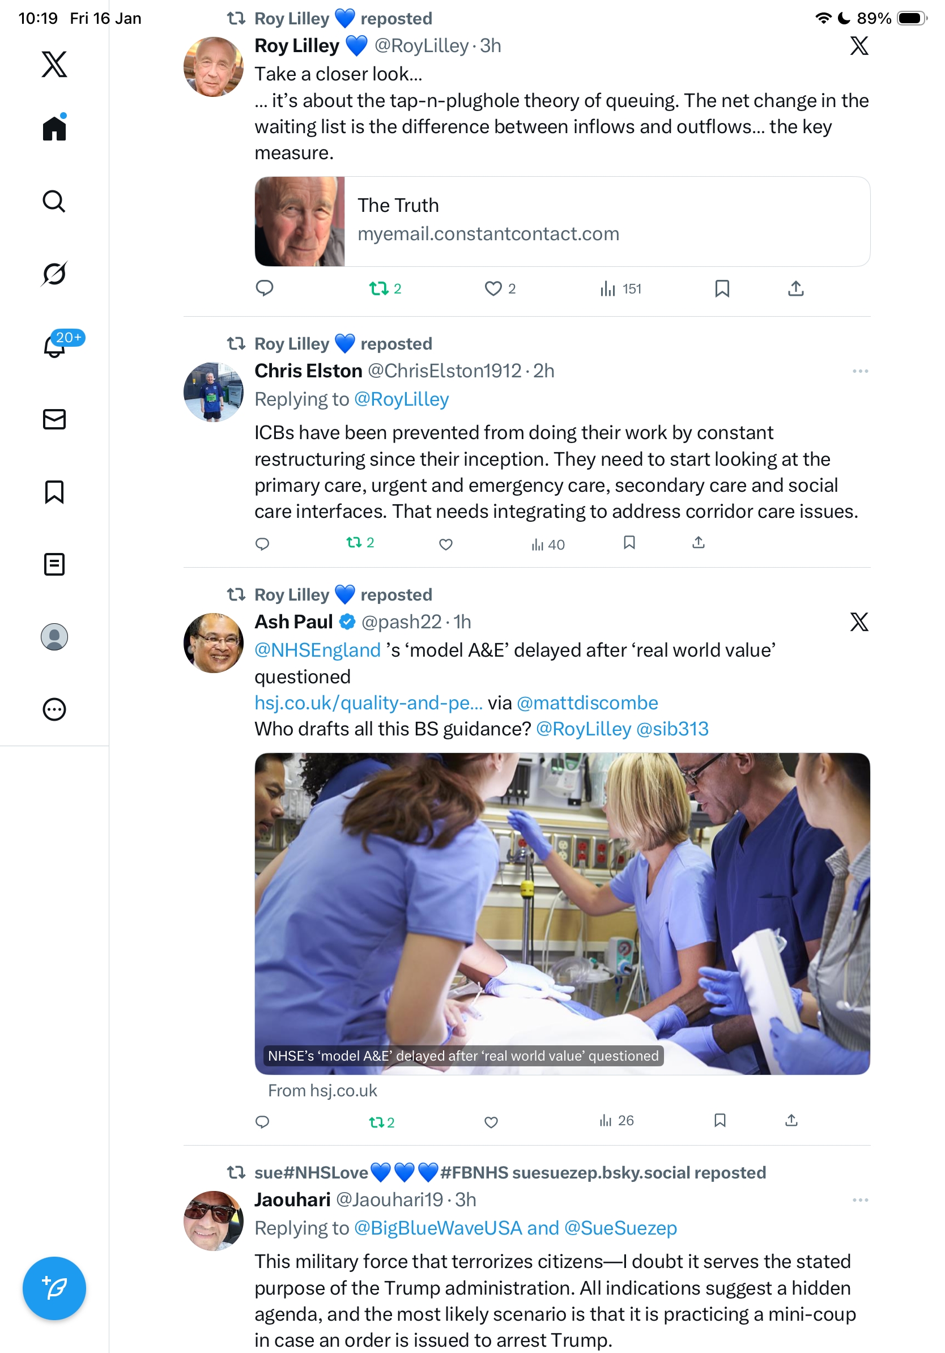Compose a new post button

[x=54, y=1288]
